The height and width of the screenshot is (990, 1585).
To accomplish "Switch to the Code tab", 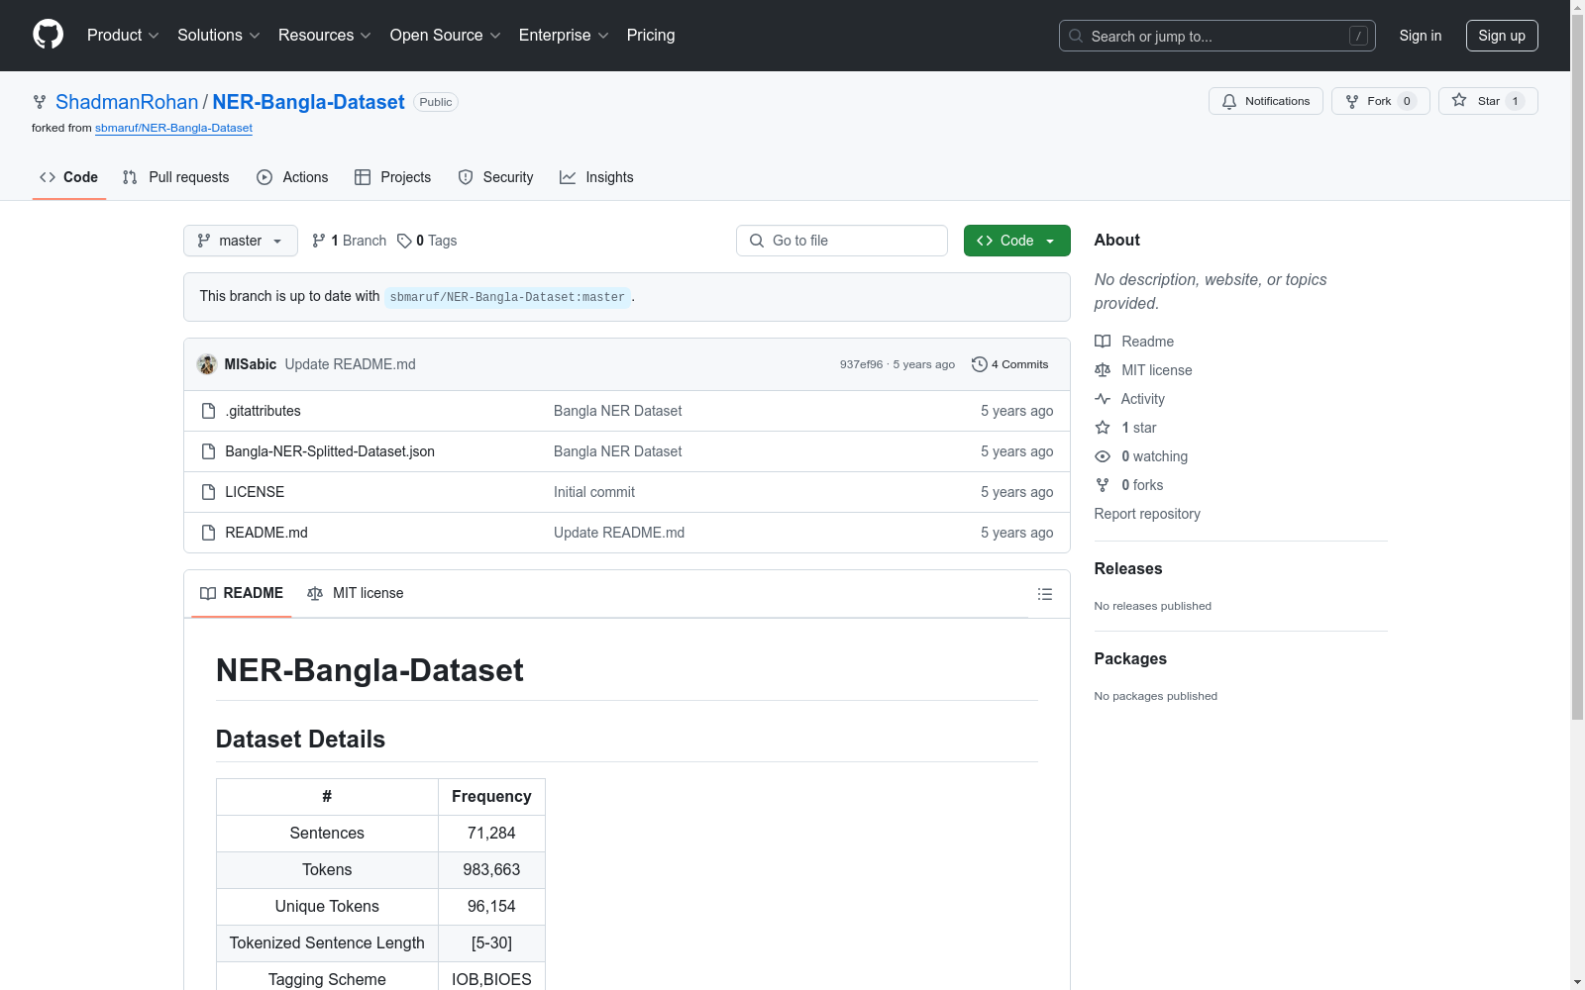I will 69,177.
